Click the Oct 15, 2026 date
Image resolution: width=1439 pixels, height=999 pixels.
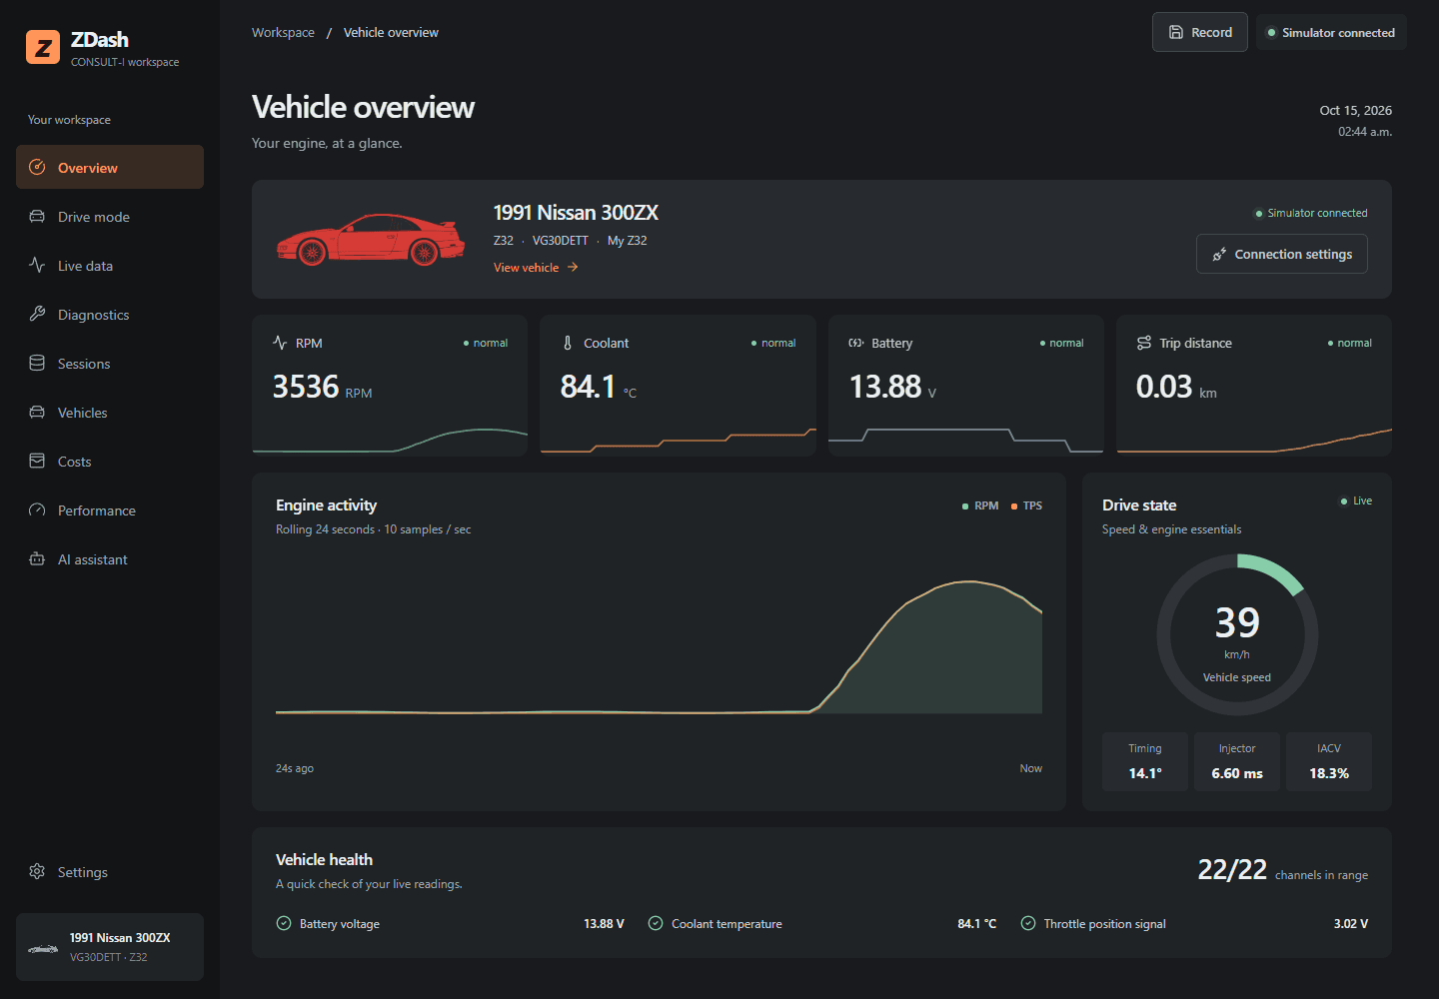tap(1356, 110)
